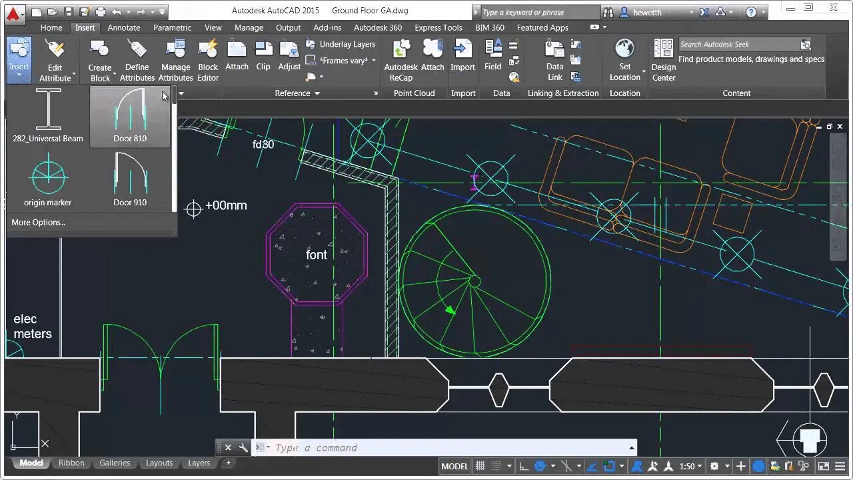Click the Import file tool
This screenshot has height=480, width=853.
point(462,55)
